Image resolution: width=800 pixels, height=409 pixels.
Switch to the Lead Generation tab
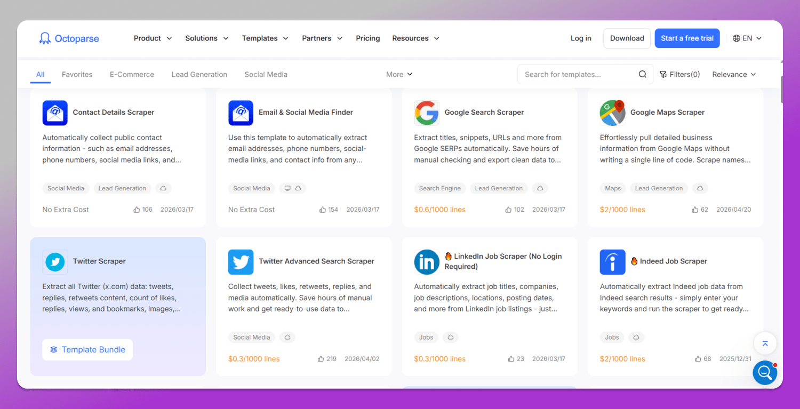pyautogui.click(x=199, y=75)
